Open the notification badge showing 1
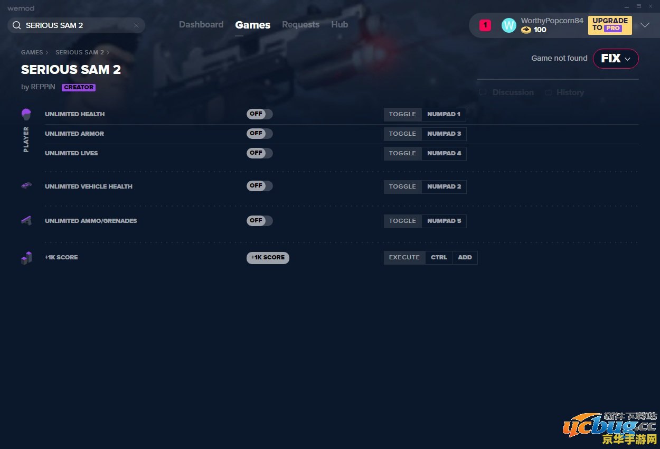This screenshot has height=449, width=660. point(485,25)
